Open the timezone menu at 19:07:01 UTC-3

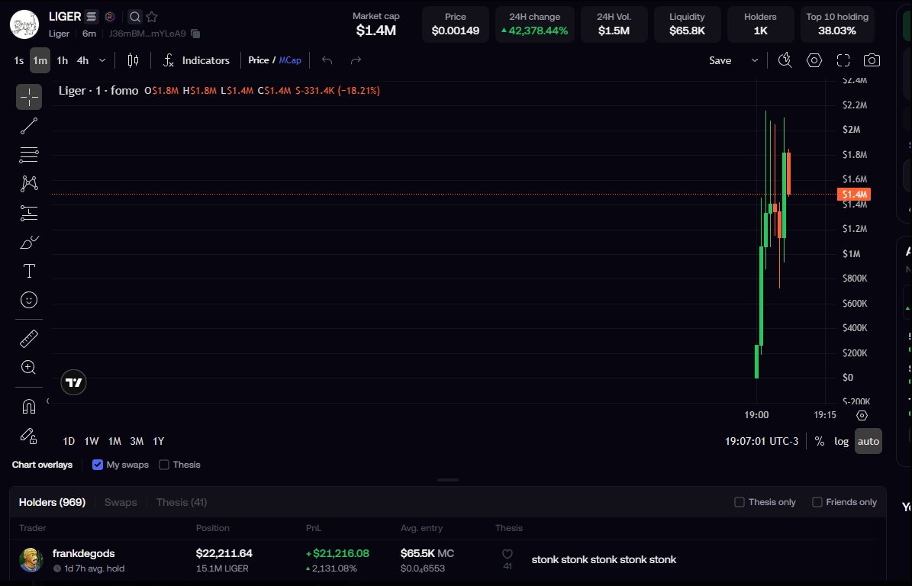pos(762,441)
